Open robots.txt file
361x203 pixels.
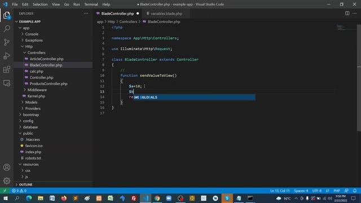point(33,158)
